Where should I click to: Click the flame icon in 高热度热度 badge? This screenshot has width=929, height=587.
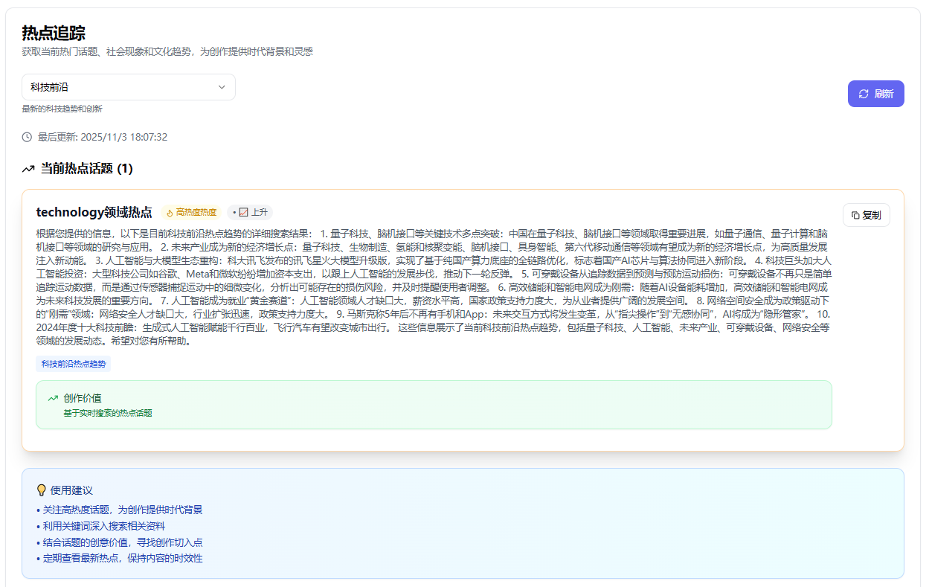(170, 213)
